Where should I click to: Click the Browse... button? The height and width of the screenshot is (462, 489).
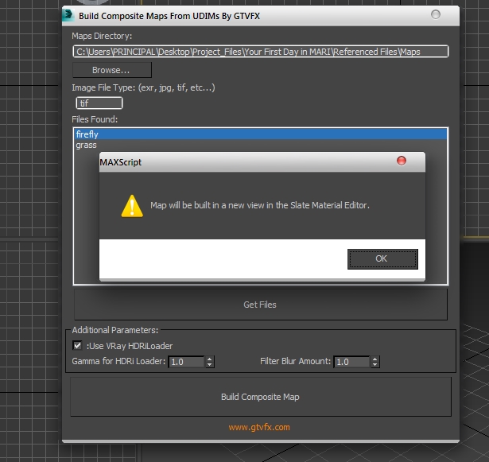pyautogui.click(x=112, y=70)
